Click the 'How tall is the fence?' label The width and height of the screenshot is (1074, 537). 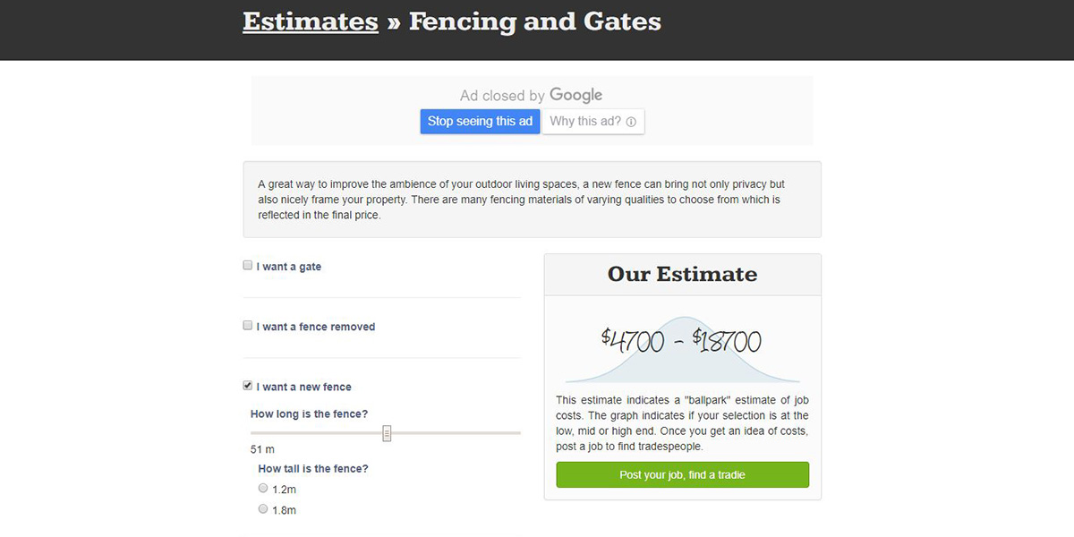click(x=312, y=469)
